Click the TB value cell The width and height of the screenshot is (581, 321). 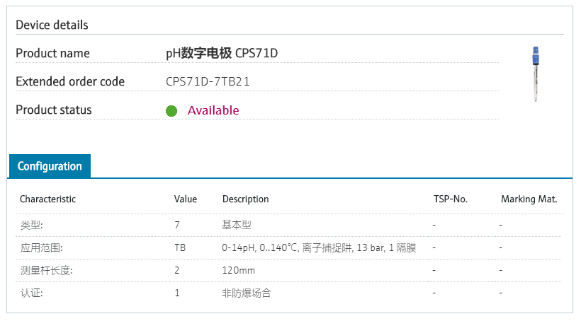point(180,248)
